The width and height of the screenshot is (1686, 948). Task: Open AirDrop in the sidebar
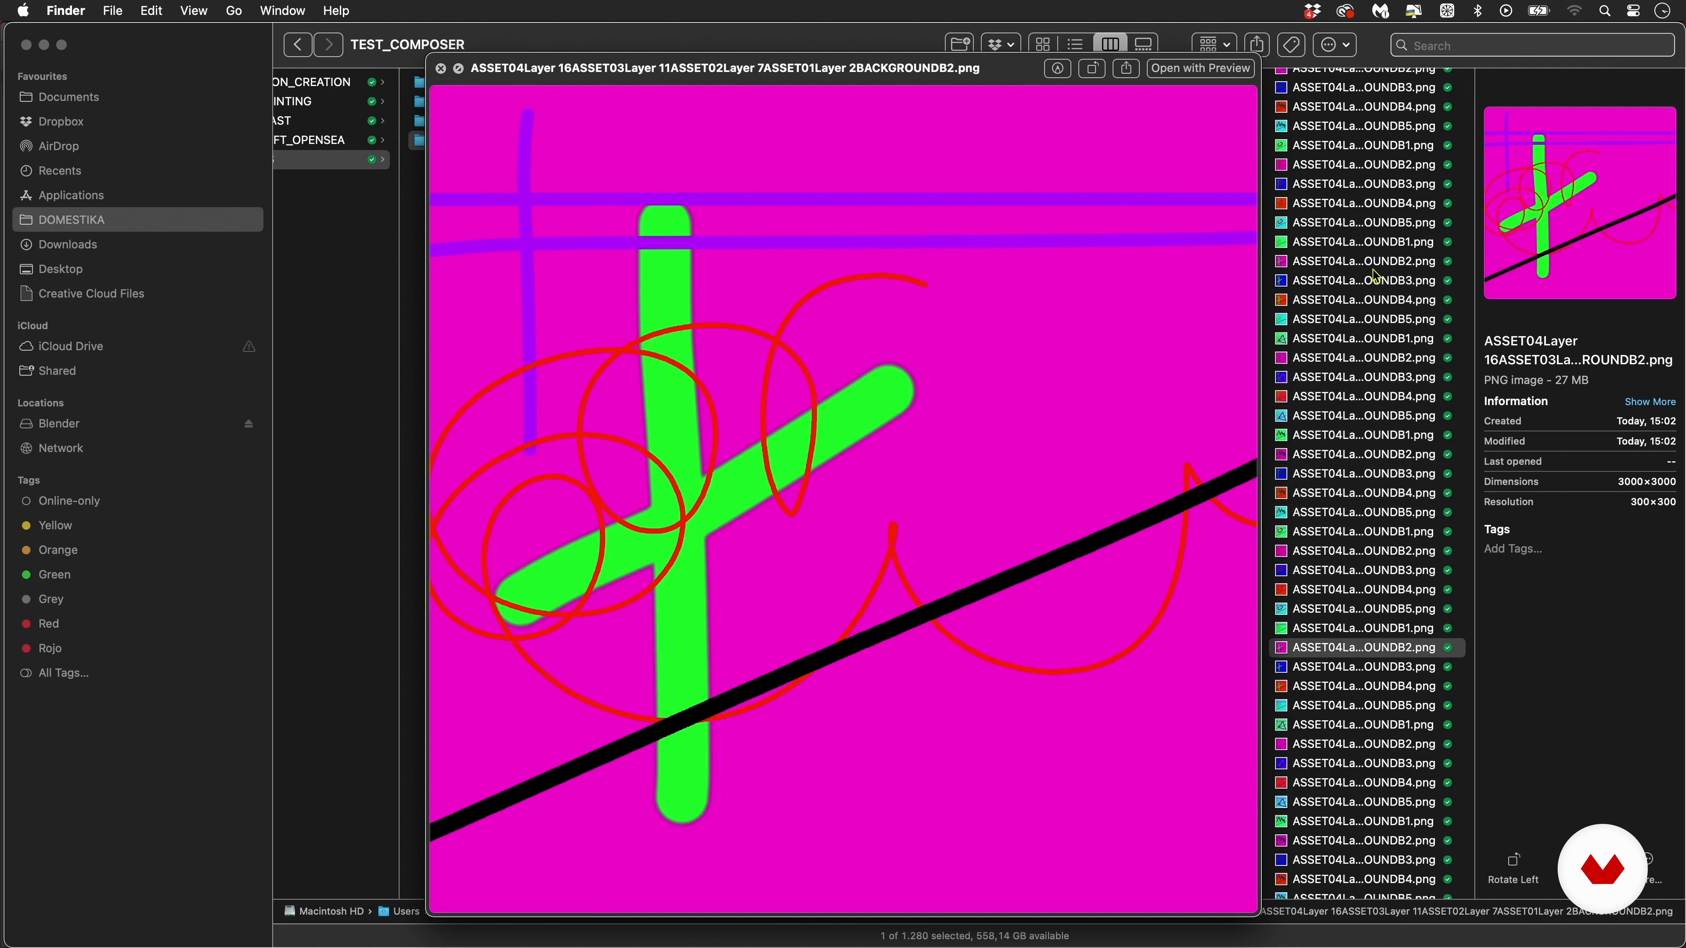coord(58,147)
